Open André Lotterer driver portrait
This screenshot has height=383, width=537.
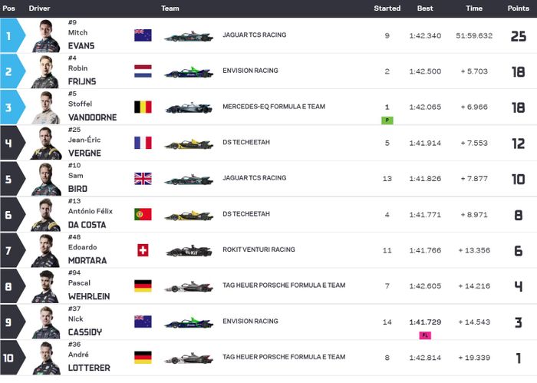coord(46,358)
